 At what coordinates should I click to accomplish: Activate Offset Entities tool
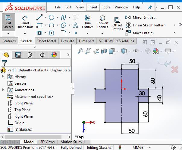tap(117, 24)
